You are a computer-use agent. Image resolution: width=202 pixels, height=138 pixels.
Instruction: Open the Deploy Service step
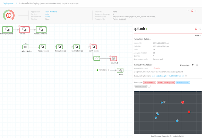[60, 47]
